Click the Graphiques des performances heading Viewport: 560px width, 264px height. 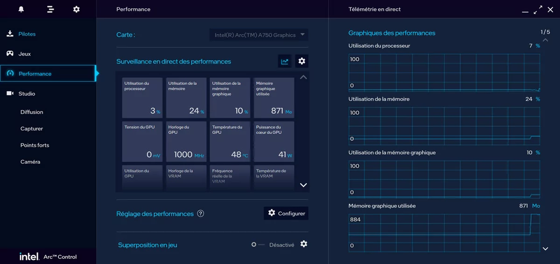click(x=392, y=33)
